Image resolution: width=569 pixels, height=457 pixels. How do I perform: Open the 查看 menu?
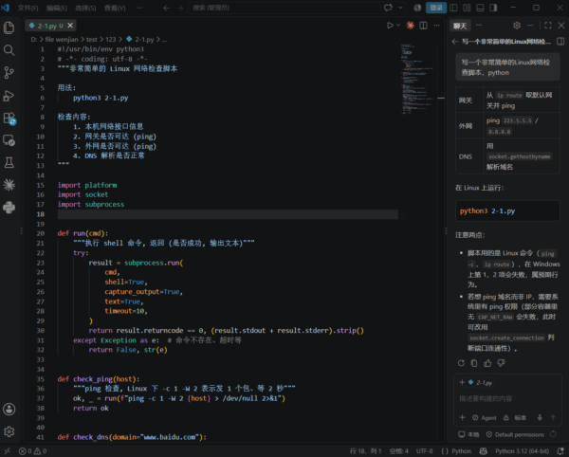click(x=115, y=8)
